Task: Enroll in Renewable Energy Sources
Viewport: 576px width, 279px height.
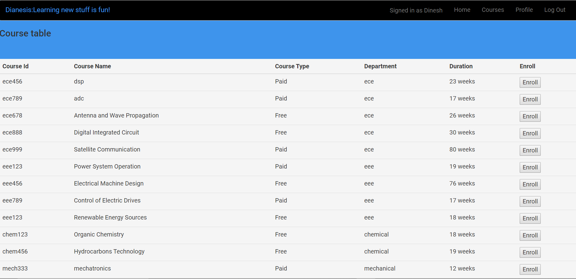Action: [x=530, y=218]
